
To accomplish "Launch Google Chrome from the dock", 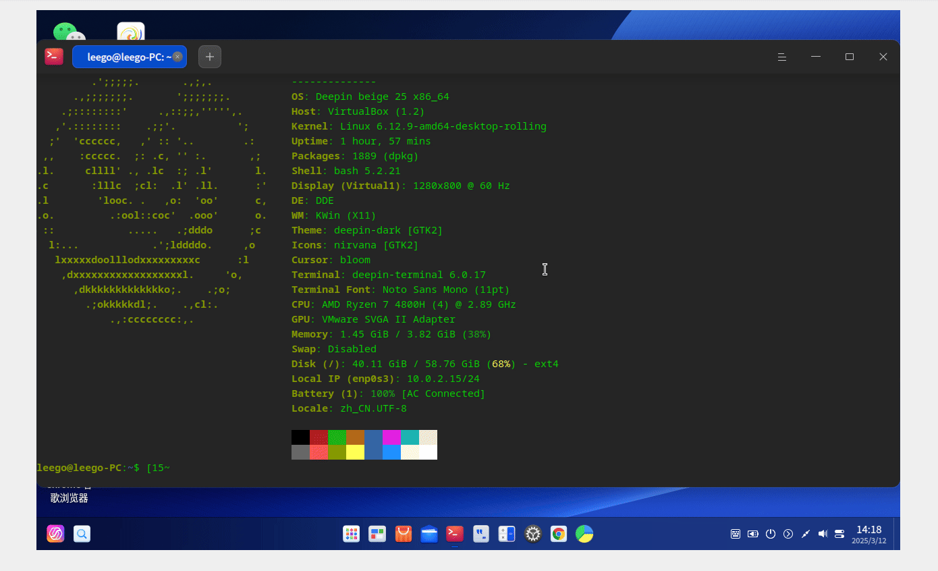I will pos(559,534).
